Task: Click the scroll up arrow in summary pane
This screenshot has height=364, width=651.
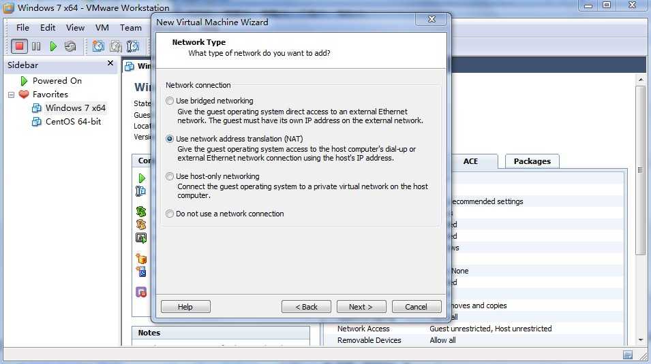Action: coord(641,80)
